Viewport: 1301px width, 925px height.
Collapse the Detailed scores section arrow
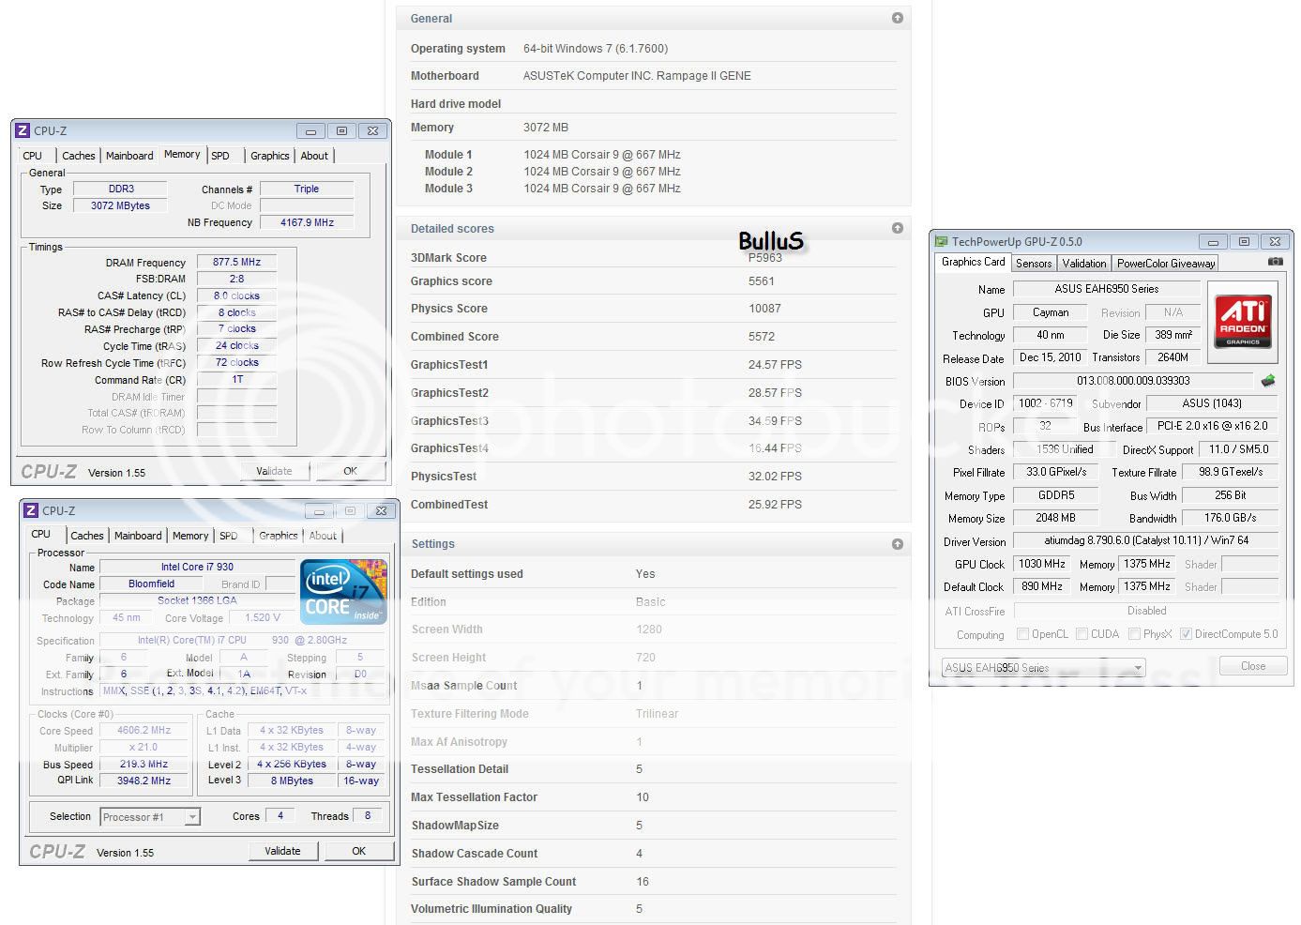[898, 228]
